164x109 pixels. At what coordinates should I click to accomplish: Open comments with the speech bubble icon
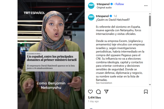tap(98, 92)
